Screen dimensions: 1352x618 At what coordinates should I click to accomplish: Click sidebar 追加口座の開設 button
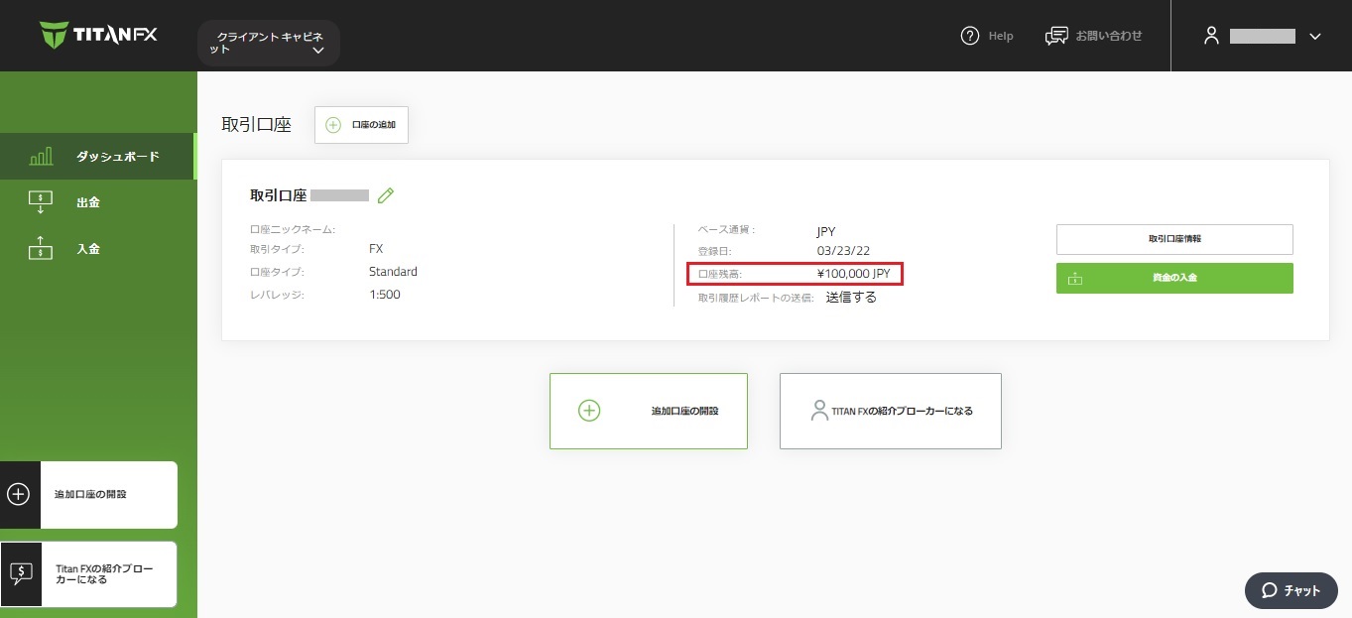coord(89,495)
